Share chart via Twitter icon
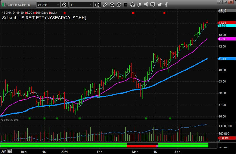The image size is (236, 154). [x=160, y=5]
